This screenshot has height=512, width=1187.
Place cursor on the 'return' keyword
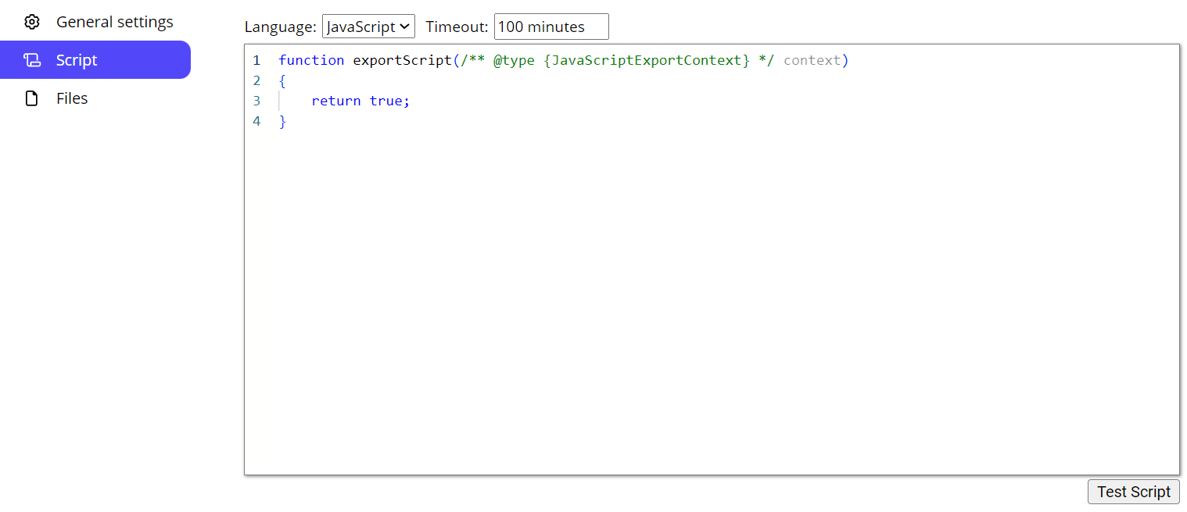[x=335, y=101]
